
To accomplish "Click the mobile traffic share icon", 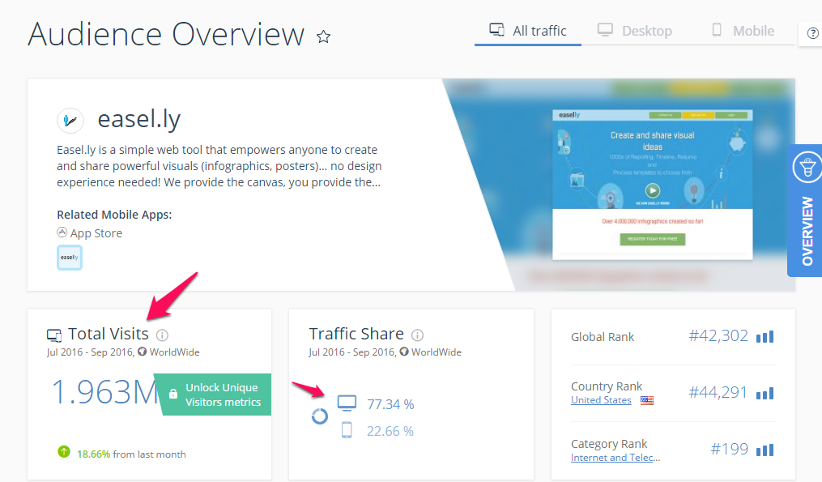I will [x=347, y=430].
